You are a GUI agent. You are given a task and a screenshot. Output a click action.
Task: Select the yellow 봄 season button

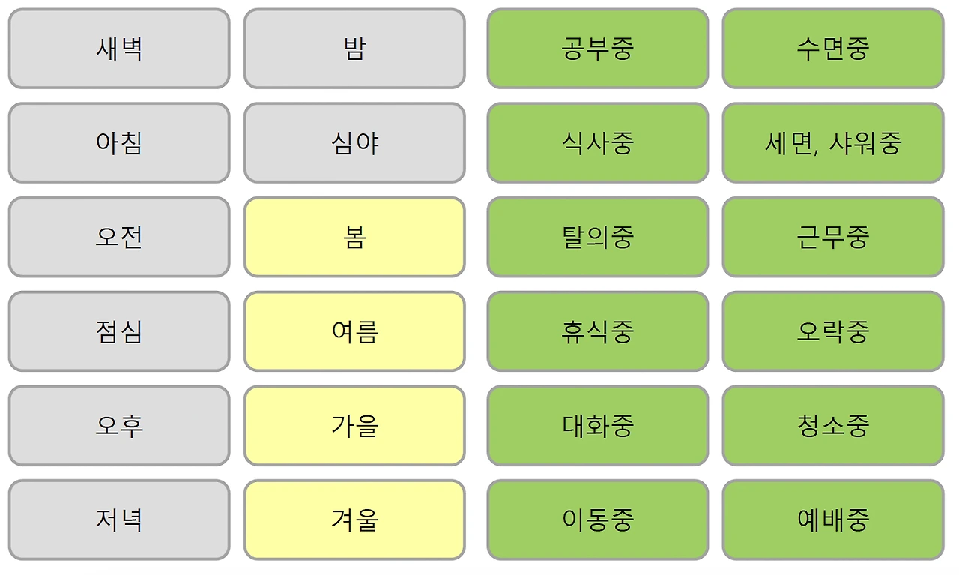[354, 237]
